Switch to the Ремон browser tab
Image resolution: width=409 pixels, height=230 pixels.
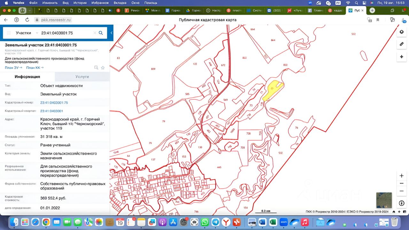[132, 11]
